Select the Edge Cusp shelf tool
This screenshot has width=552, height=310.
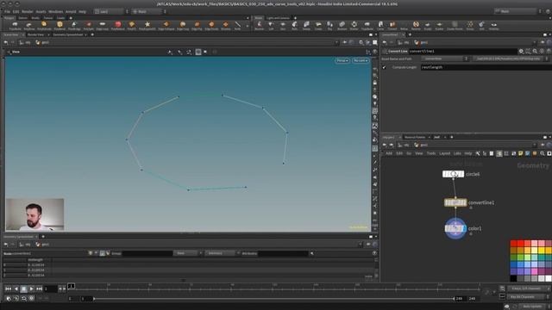click(183, 25)
